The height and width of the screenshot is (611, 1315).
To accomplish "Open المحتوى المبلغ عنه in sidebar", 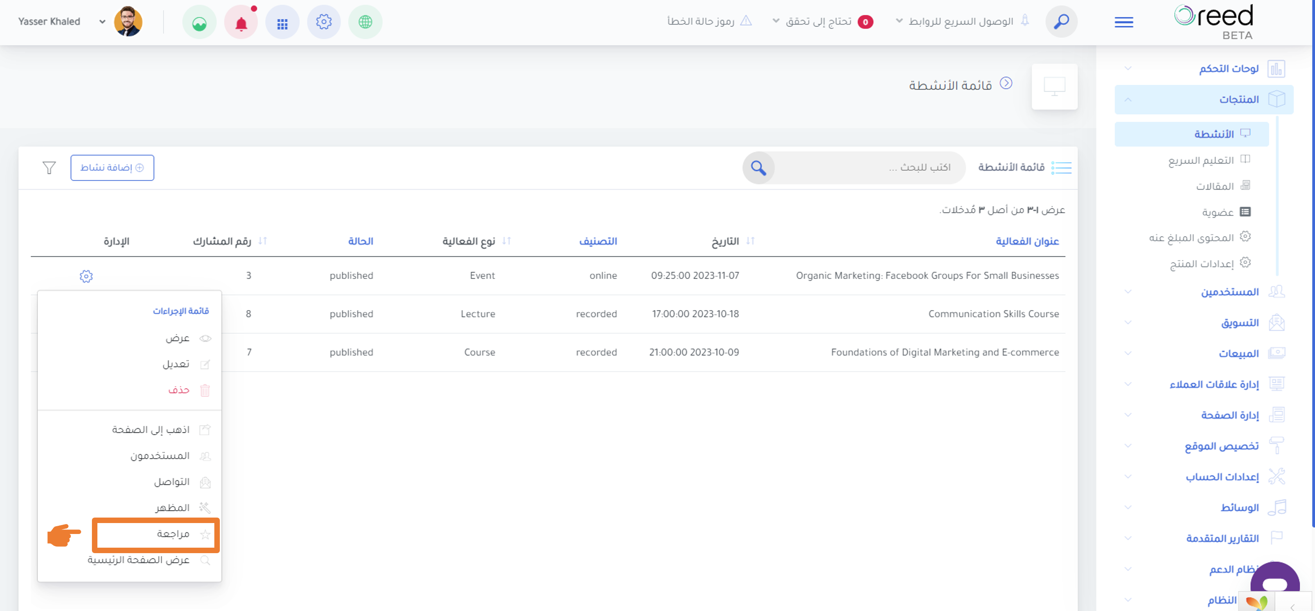I will click(1191, 238).
